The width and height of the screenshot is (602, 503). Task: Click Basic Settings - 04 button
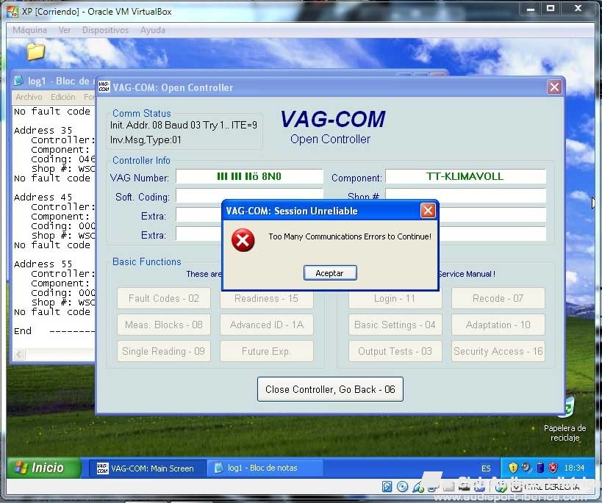395,325
